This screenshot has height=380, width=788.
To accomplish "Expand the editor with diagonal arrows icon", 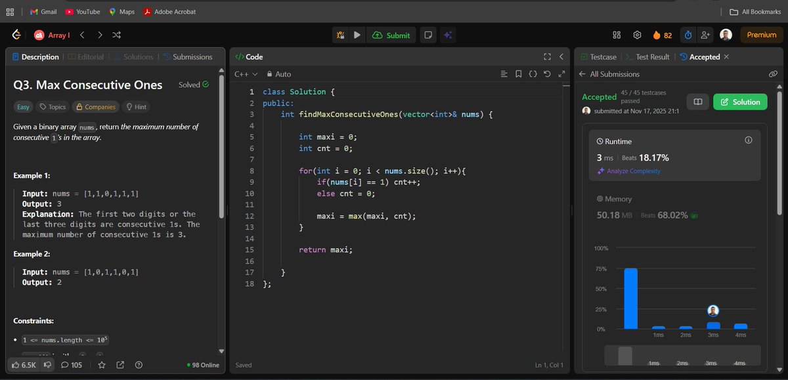I will coord(561,74).
